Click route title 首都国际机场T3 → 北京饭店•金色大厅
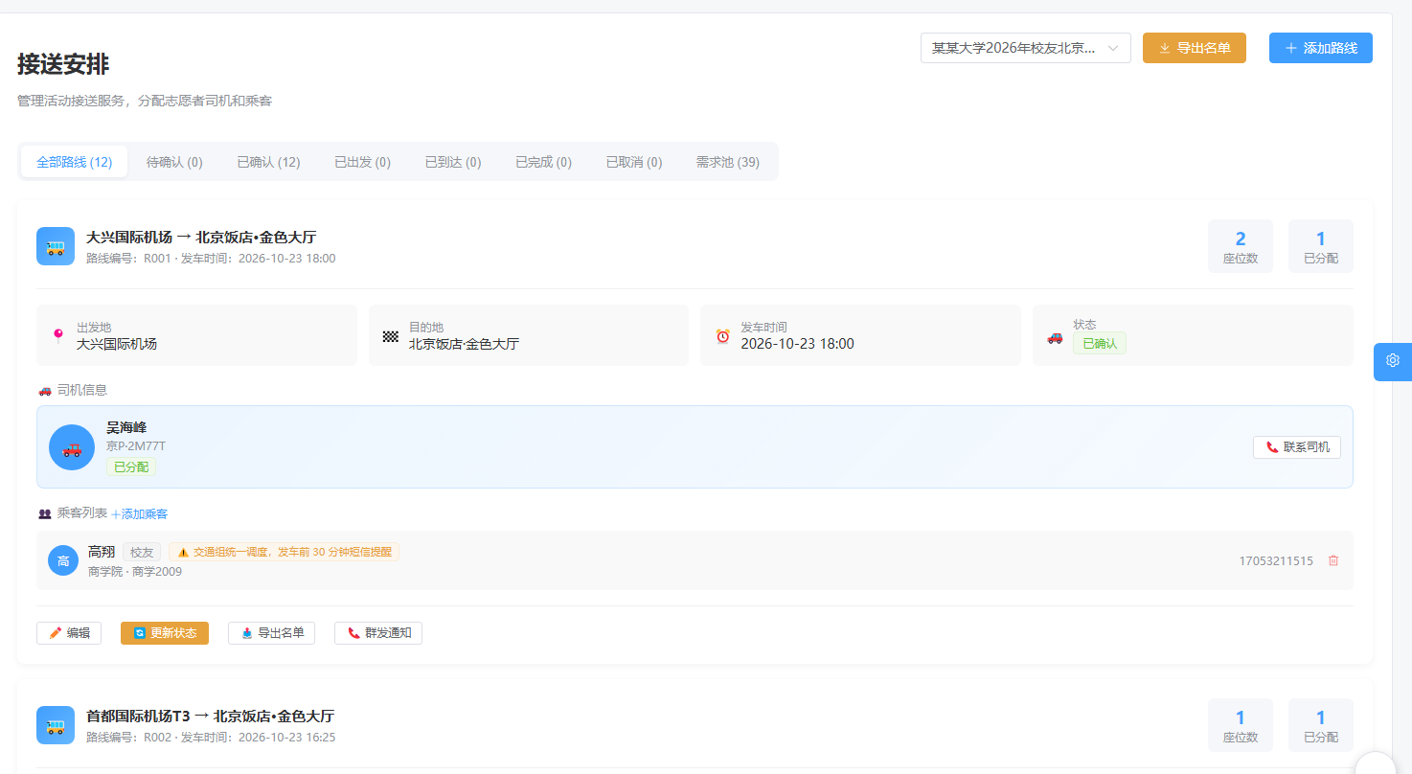 [x=210, y=716]
